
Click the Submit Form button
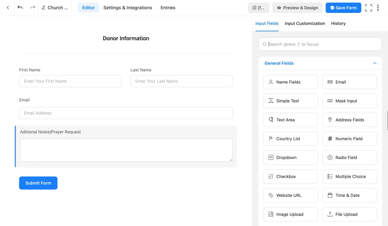tap(38, 183)
